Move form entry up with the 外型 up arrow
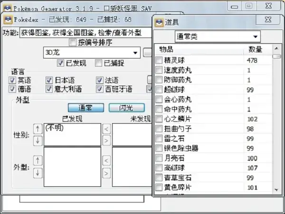Image resolution: width=285 pixels, height=214 pixels. click(x=38, y=161)
